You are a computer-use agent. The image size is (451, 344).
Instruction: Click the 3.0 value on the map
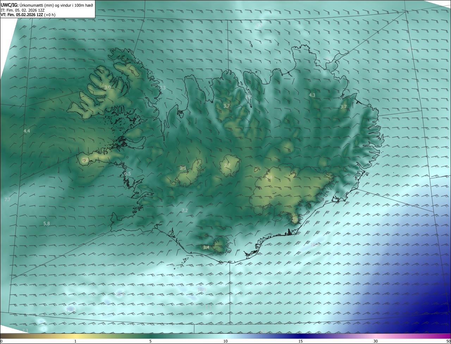[107, 87]
